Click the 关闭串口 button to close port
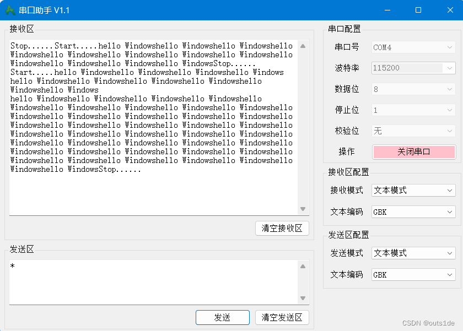Screen dimensions: 463x331 pyautogui.click(x=414, y=151)
